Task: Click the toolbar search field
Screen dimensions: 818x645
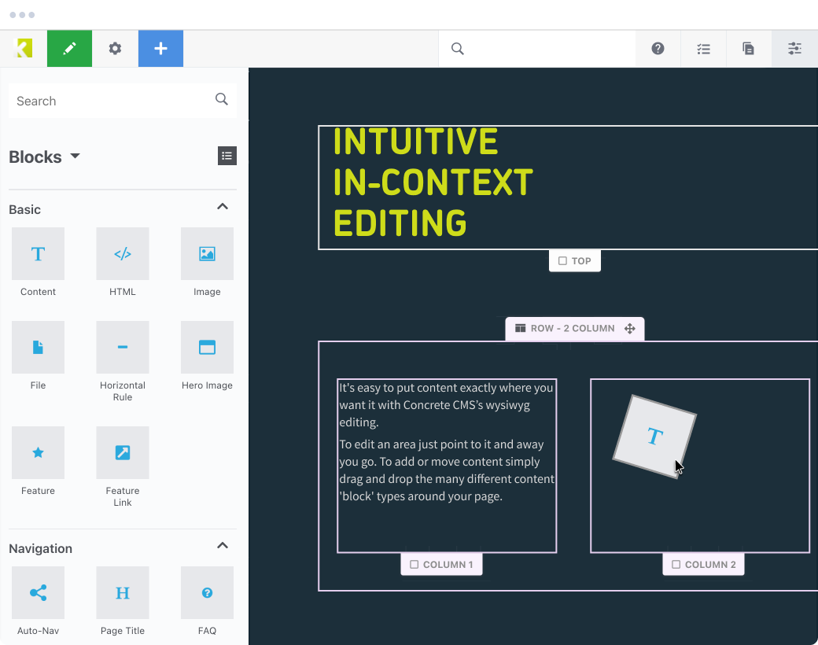Action: click(537, 49)
